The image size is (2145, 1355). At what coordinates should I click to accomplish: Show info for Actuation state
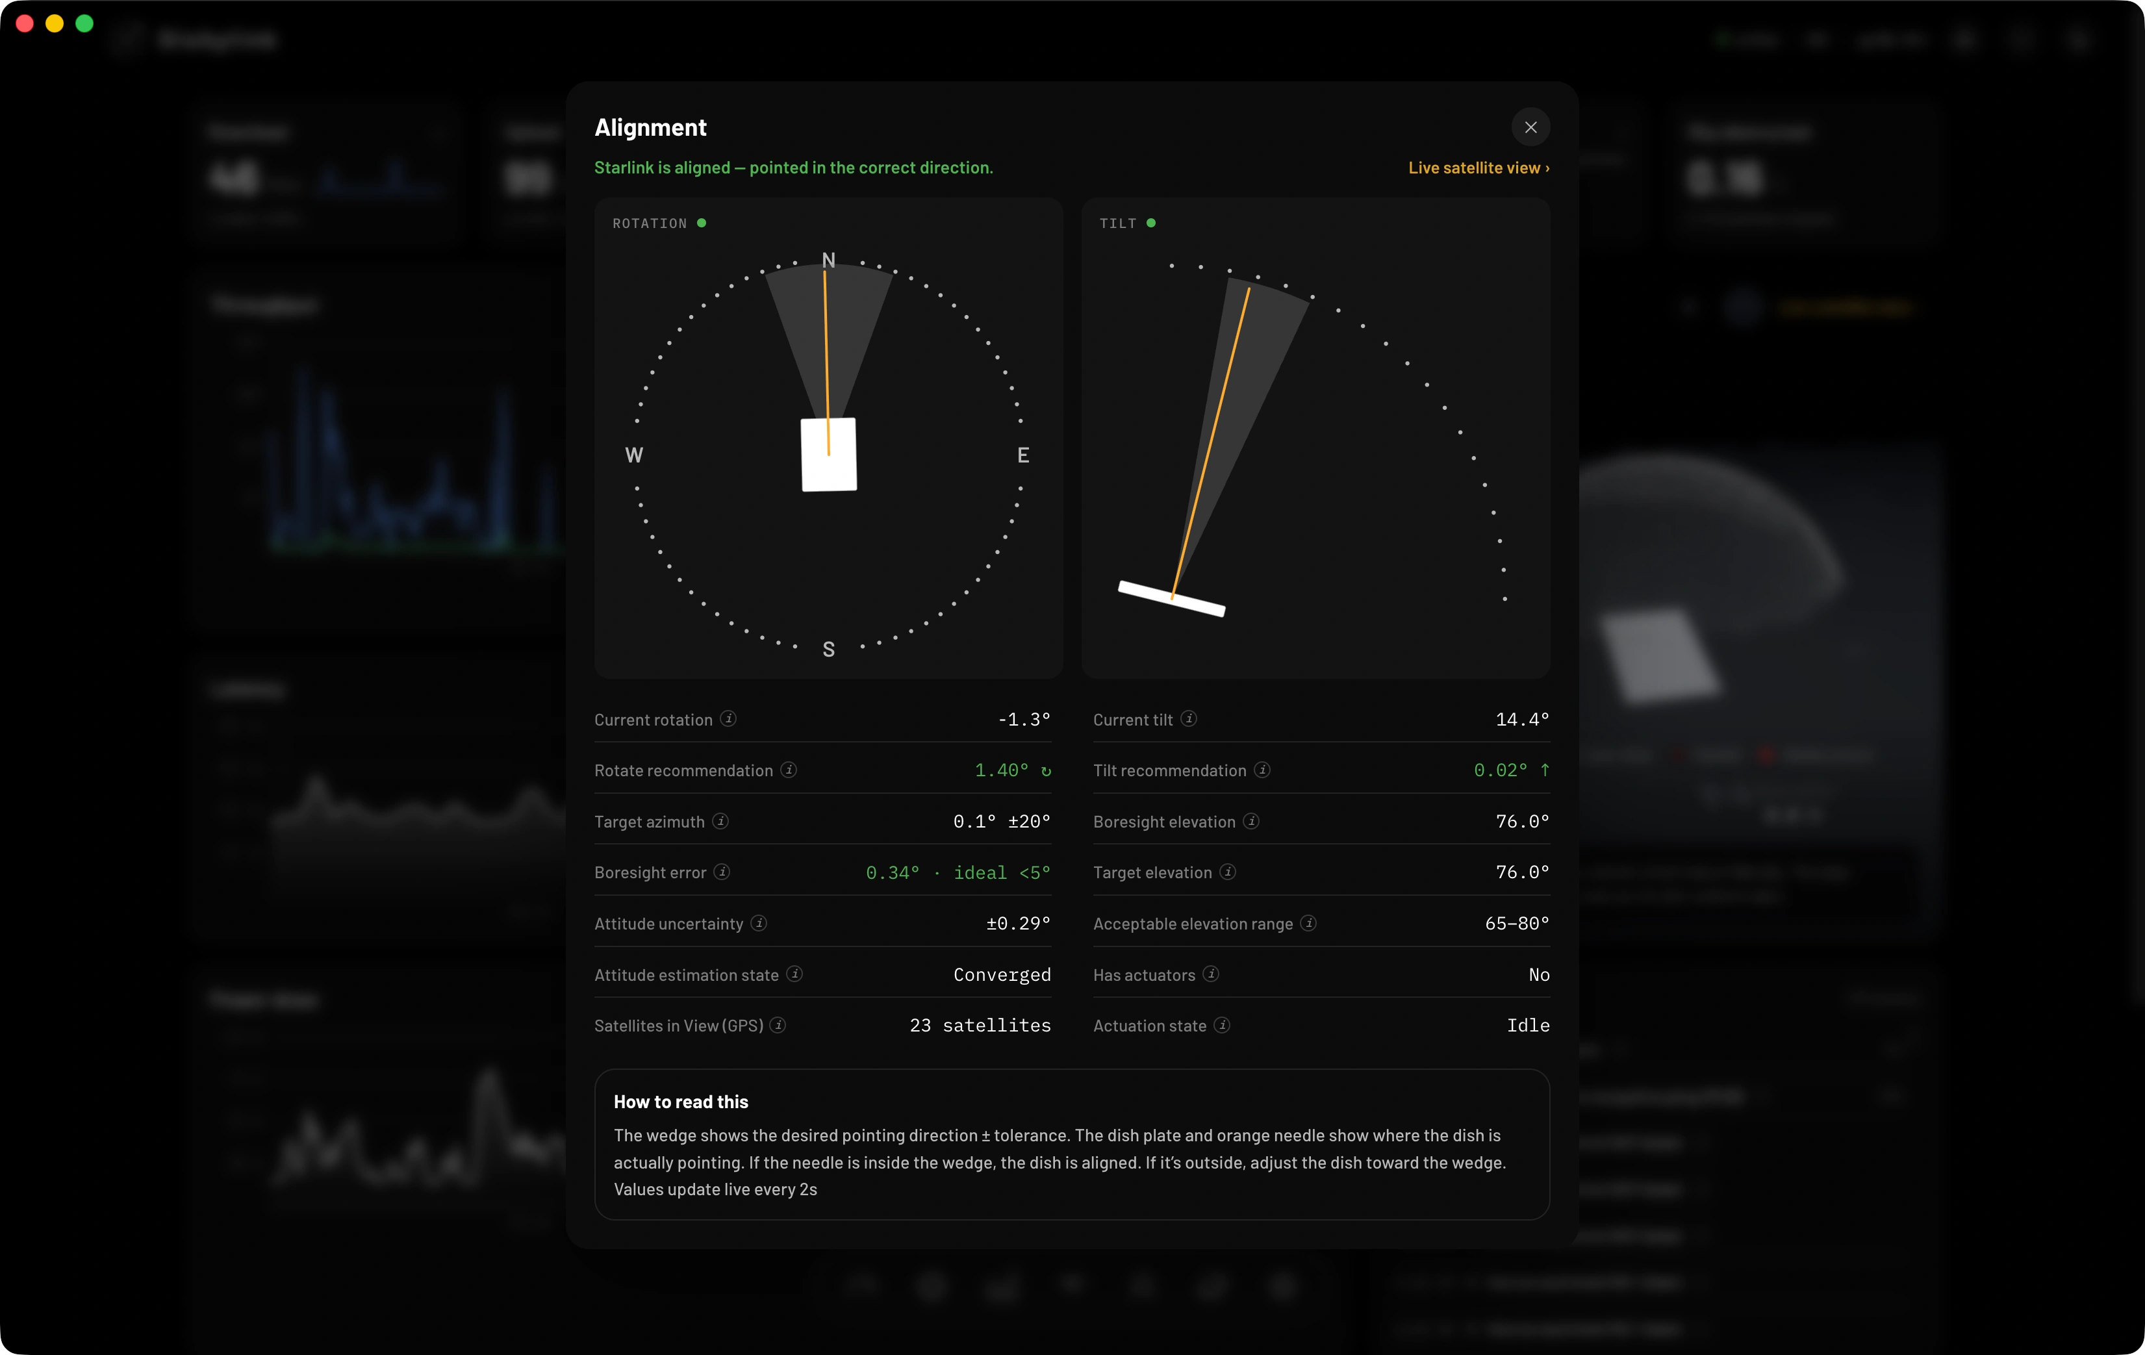[1222, 1024]
